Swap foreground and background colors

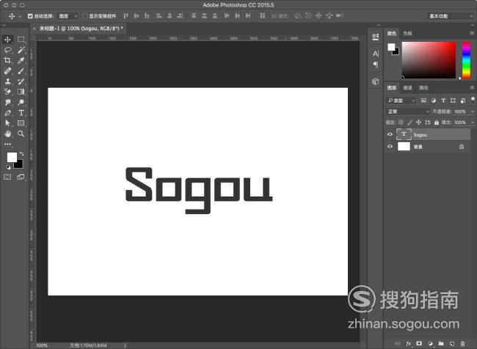pos(21,153)
